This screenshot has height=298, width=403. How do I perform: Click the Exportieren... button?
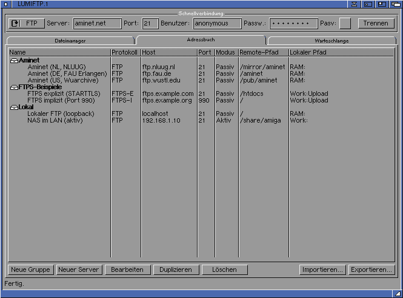(x=371, y=269)
